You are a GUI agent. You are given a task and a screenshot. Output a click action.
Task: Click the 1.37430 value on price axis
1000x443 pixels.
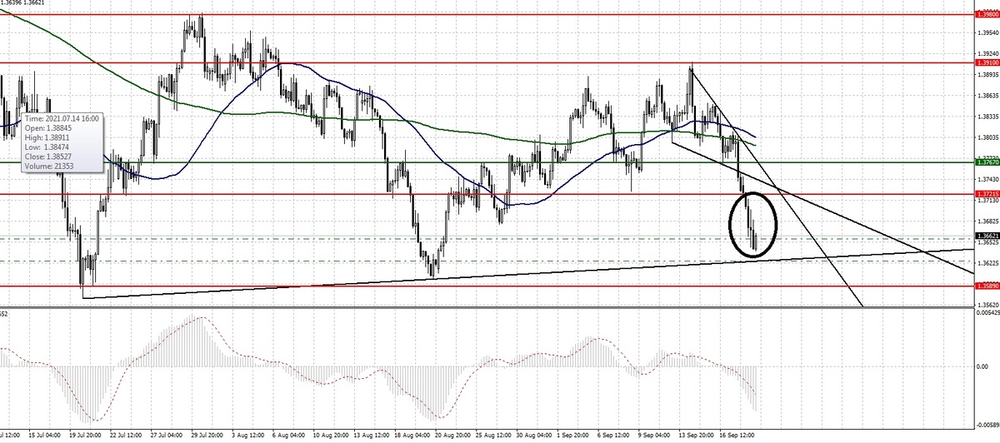pos(987,179)
